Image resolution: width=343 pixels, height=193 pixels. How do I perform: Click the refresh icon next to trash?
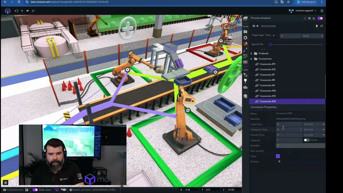(322, 26)
